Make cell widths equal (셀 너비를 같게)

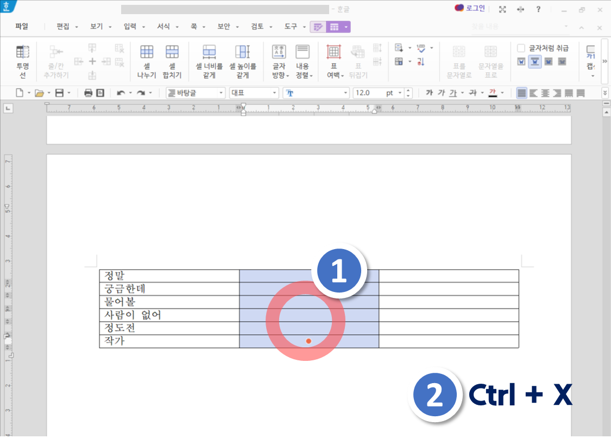coord(209,61)
